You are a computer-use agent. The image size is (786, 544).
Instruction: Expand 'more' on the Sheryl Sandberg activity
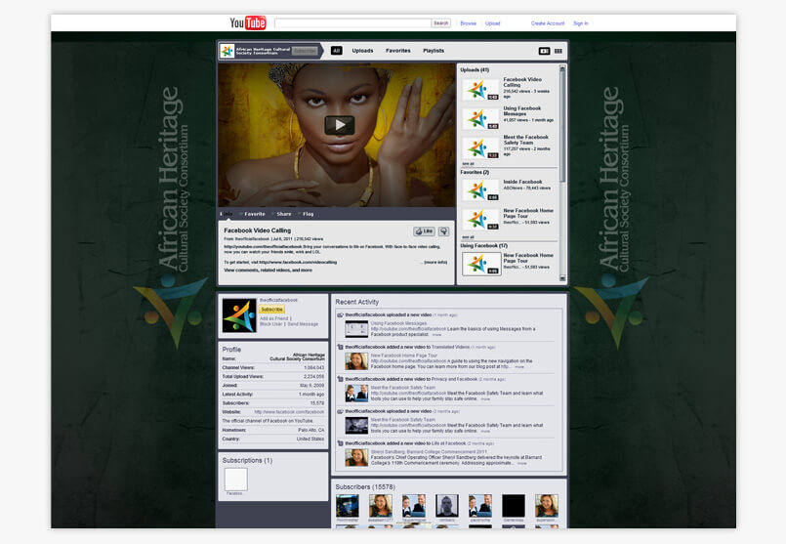521,463
